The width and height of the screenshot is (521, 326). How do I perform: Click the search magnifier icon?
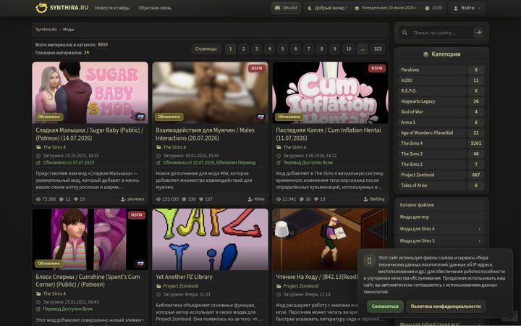tap(404, 33)
